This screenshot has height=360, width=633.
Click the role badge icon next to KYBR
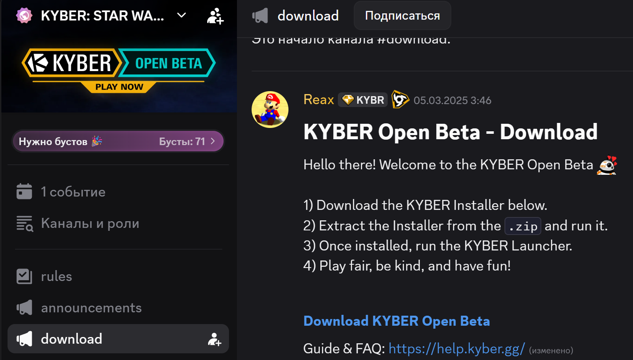[x=400, y=100]
